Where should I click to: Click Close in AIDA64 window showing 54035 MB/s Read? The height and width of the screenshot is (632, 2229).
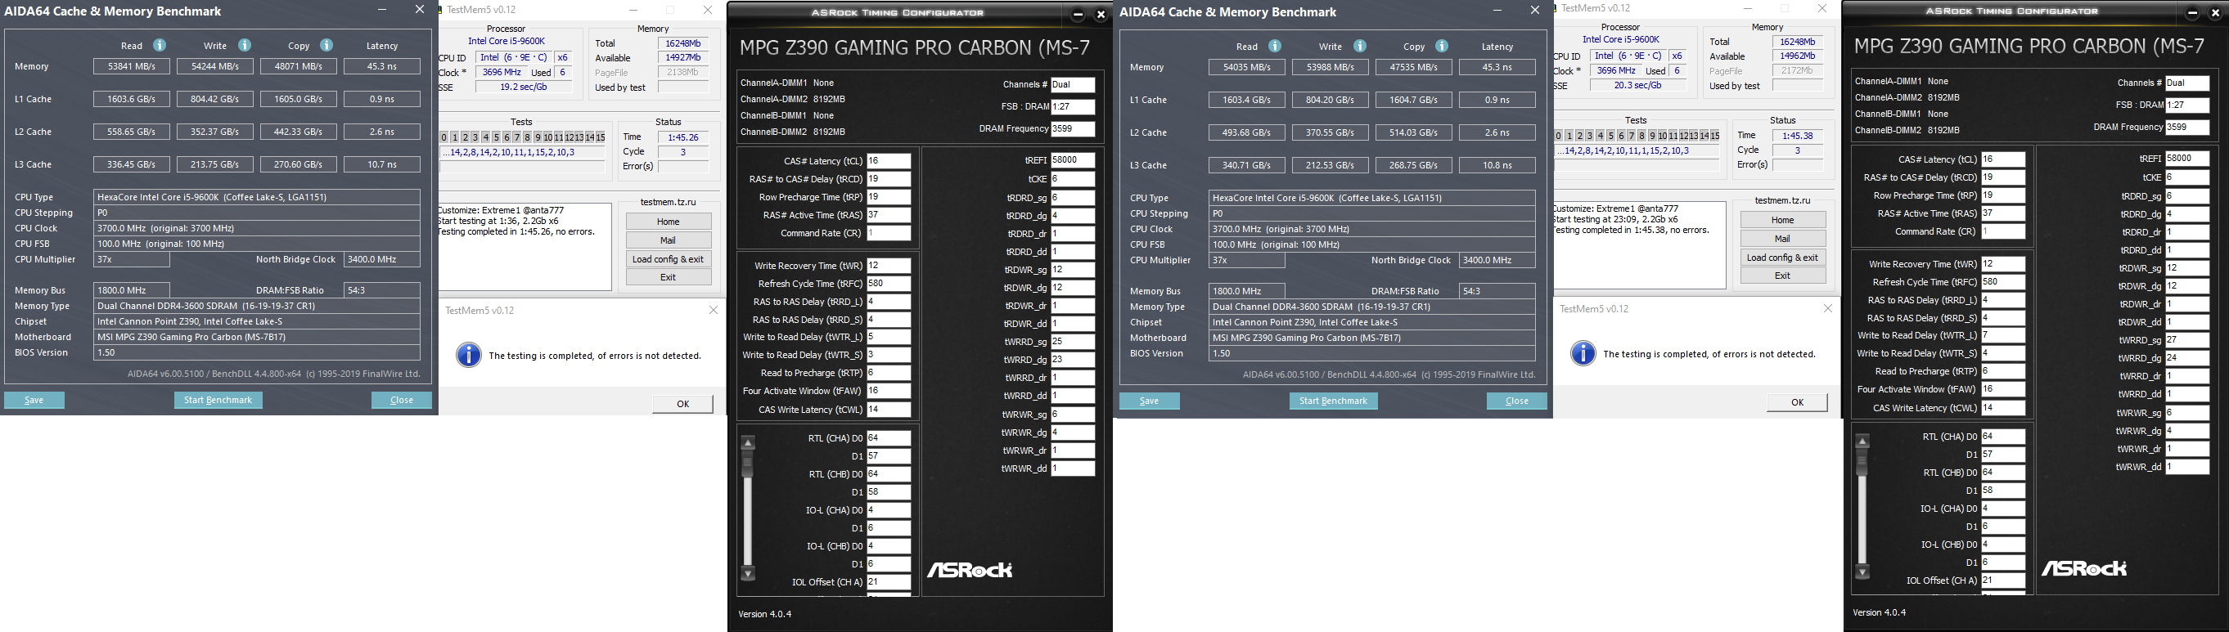click(x=1517, y=401)
